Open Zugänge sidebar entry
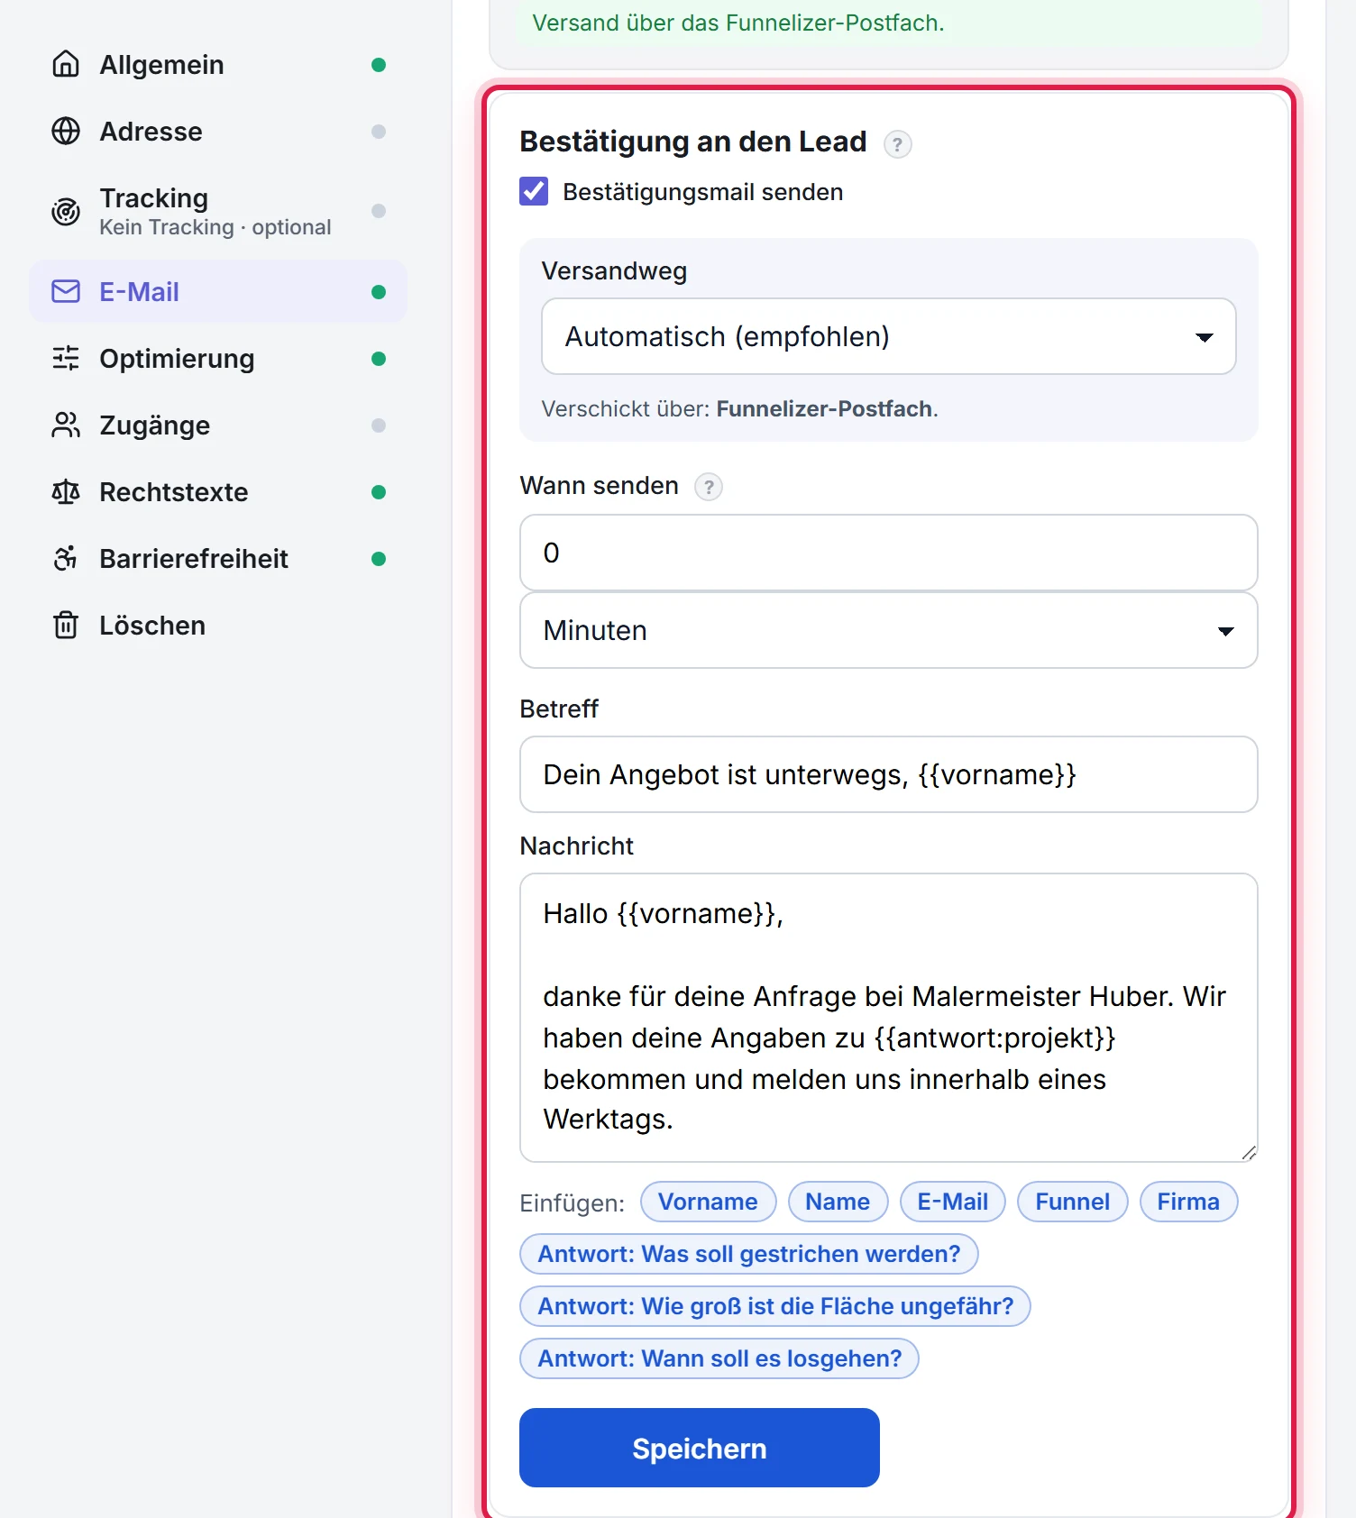This screenshot has height=1518, width=1356. (x=218, y=425)
